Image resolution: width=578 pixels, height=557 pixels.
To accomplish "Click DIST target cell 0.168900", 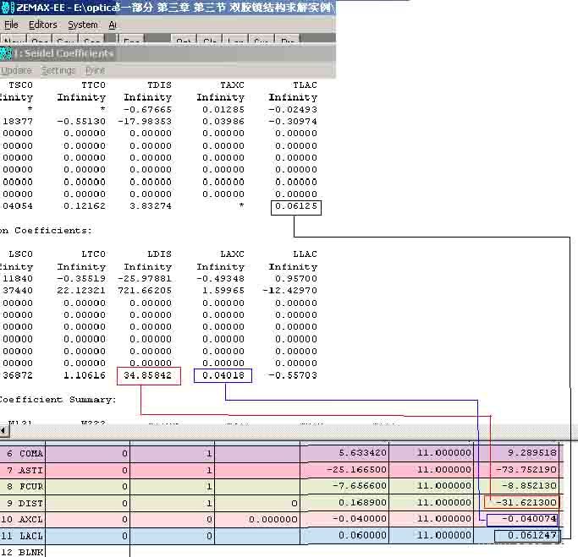I will click(344, 503).
